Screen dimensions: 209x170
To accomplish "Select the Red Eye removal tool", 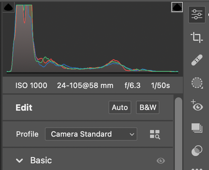I will pos(197,106).
